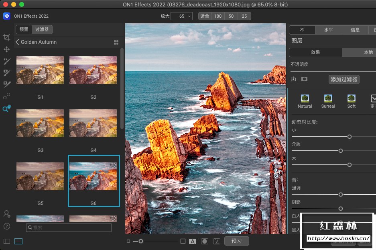Expand the 更多 styles dropdown
The image size is (376, 250).
[x=373, y=98]
